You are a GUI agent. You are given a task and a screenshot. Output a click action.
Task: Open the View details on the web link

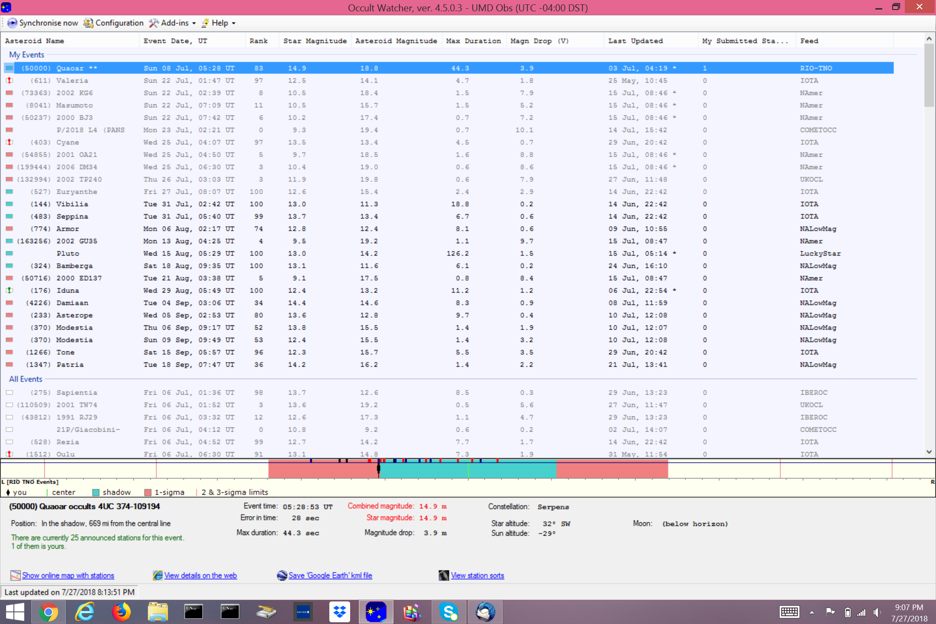pos(200,575)
